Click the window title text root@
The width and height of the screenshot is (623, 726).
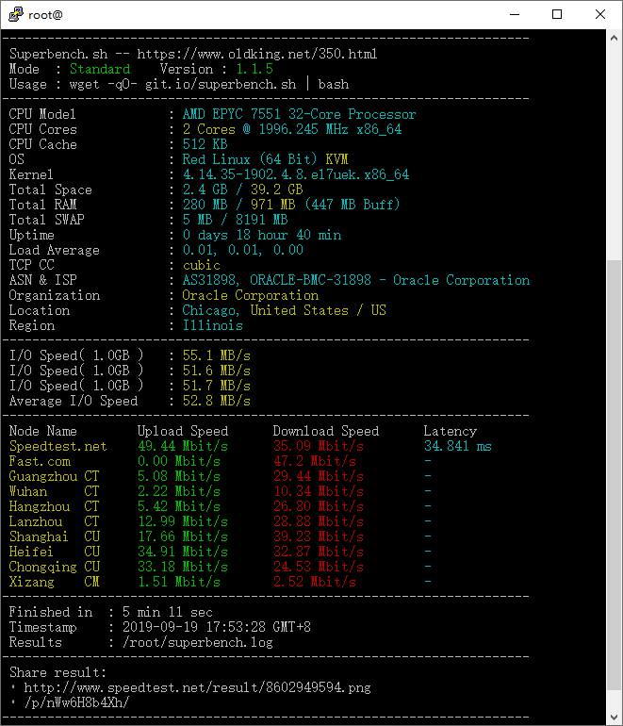pos(45,14)
